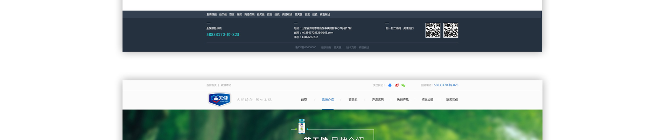The image size is (665, 140).
Task: Click the teal 58833170-转-823 hotline in the footer
Action: 223,35
